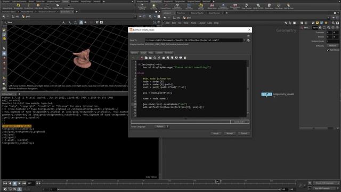Switch to the Help tab in Edit tool dialog

[x=150, y=53]
